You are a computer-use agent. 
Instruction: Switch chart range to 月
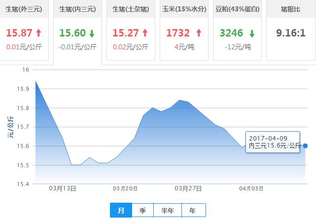tap(121, 210)
